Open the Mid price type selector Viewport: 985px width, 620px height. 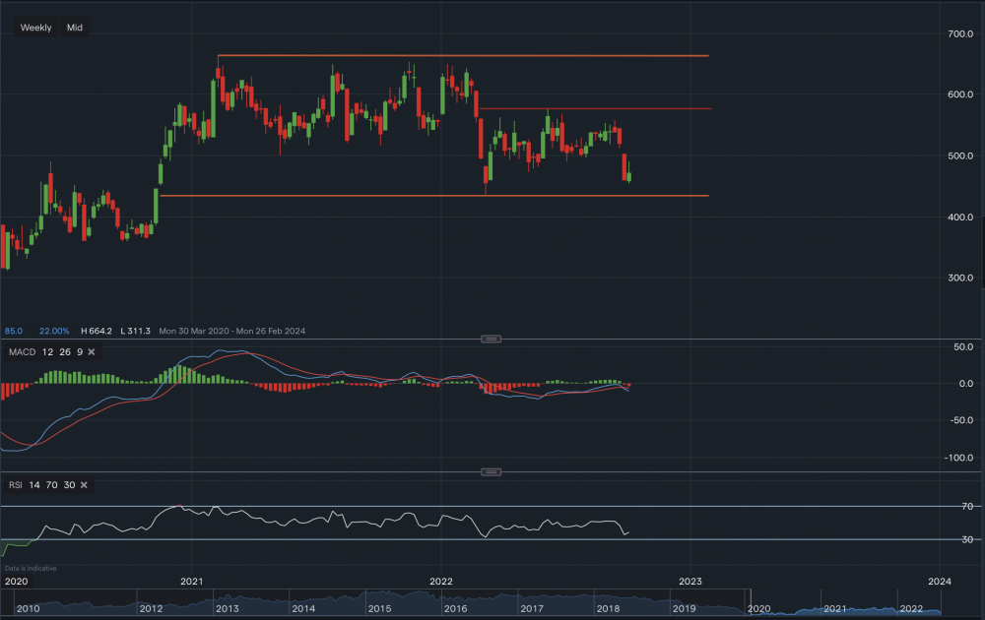[x=75, y=28]
